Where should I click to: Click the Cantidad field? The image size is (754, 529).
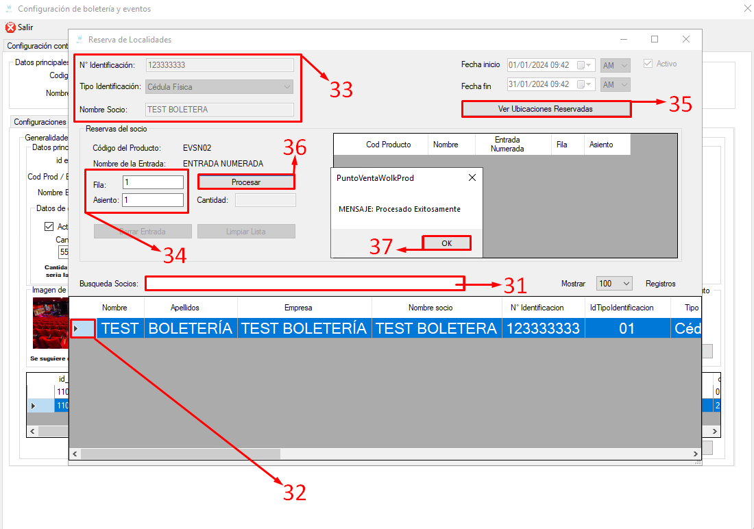click(x=265, y=200)
